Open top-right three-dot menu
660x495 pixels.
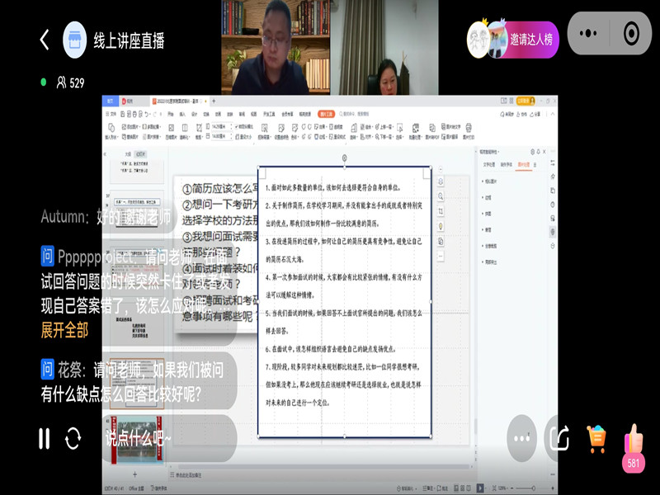589,34
